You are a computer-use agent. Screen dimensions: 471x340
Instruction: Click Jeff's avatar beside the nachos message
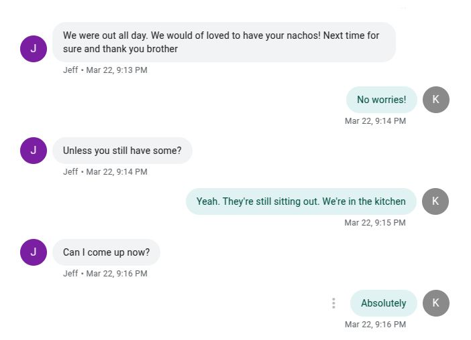pyautogui.click(x=34, y=48)
